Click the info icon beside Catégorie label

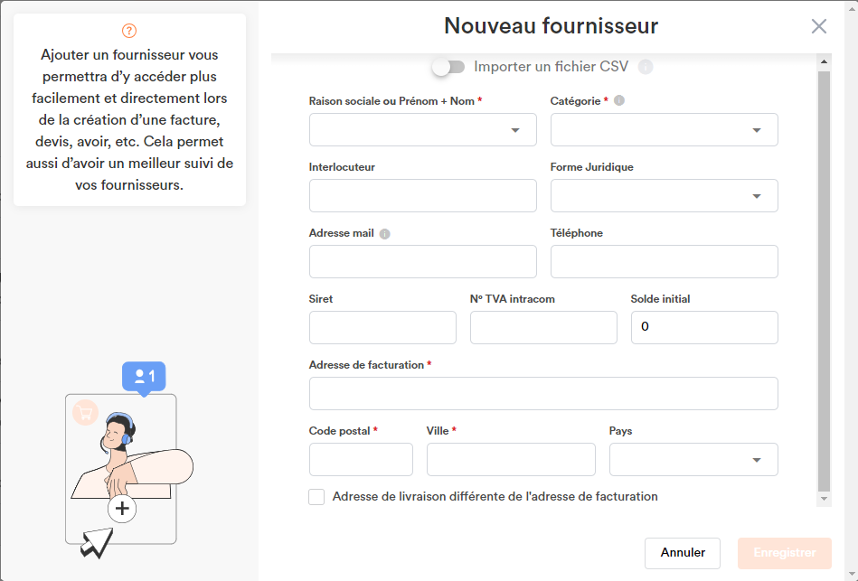pyautogui.click(x=619, y=100)
